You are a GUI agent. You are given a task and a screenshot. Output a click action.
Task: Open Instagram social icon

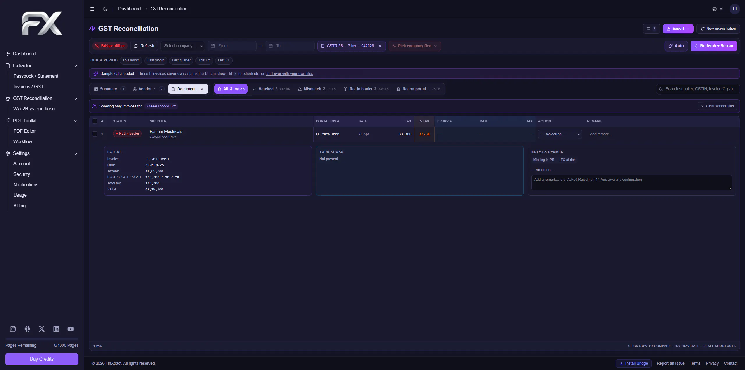(13, 329)
